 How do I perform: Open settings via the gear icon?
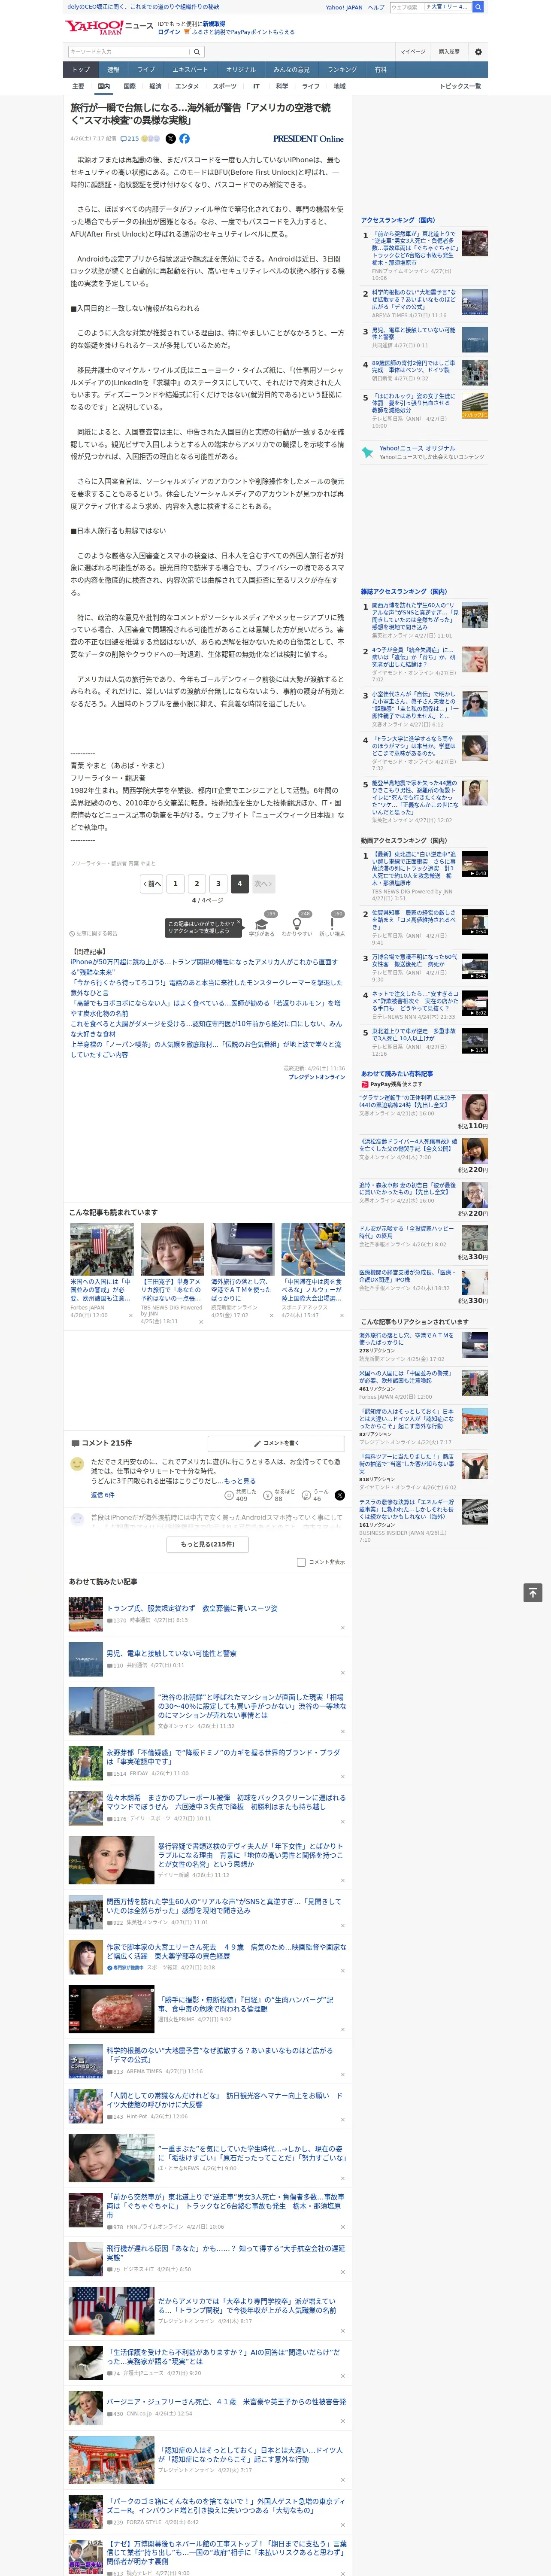click(478, 51)
